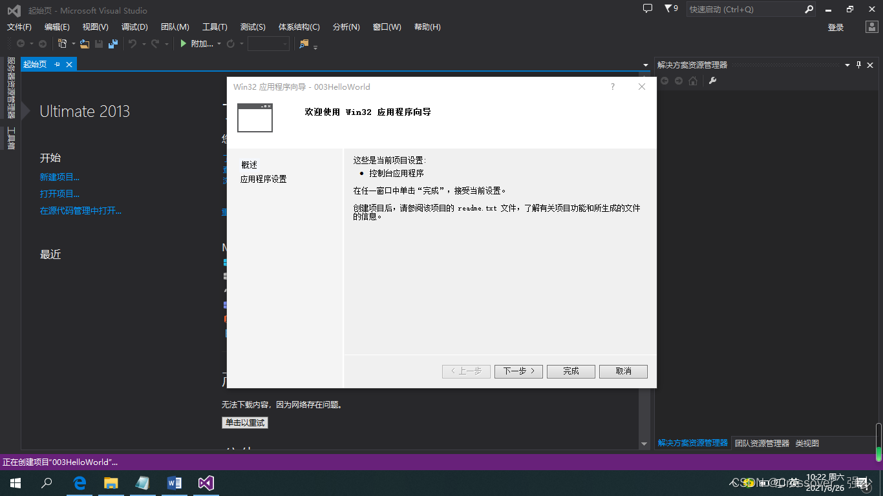Open the empty solution configuration combo box
883x496 pixels.
pyautogui.click(x=268, y=44)
